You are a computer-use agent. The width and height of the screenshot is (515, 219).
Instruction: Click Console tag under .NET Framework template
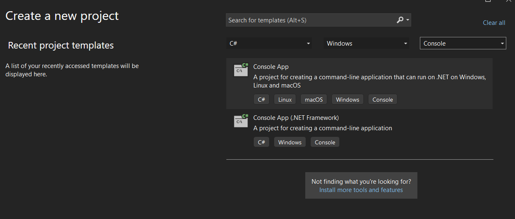pyautogui.click(x=325, y=142)
